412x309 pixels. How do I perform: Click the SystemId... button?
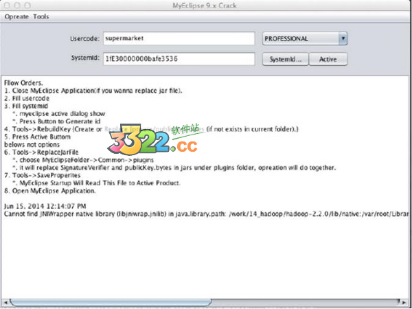(286, 59)
